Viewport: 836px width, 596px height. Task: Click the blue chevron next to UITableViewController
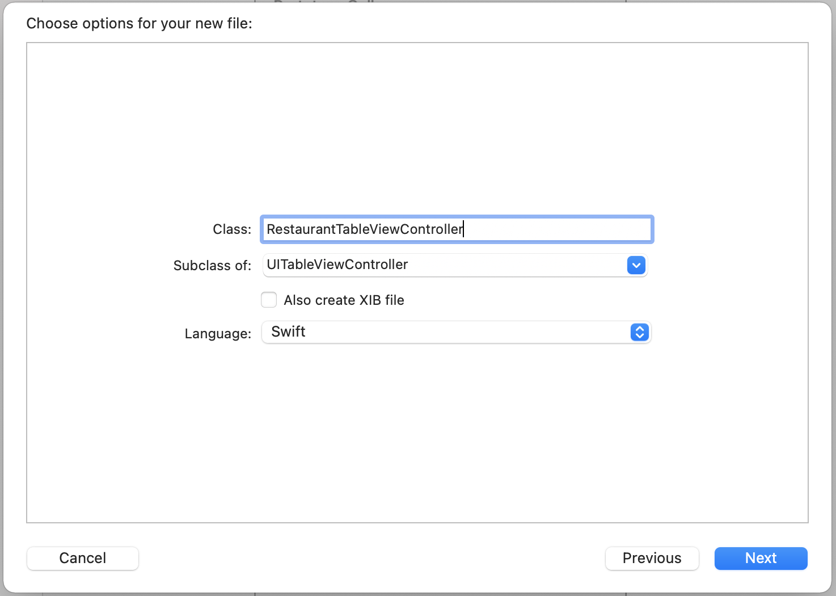[x=636, y=265]
